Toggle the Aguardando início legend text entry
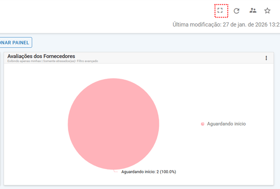 pos(226,124)
